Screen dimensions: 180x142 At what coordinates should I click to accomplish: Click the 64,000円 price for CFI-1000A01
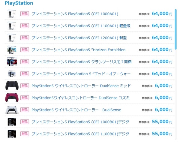pos(162,14)
